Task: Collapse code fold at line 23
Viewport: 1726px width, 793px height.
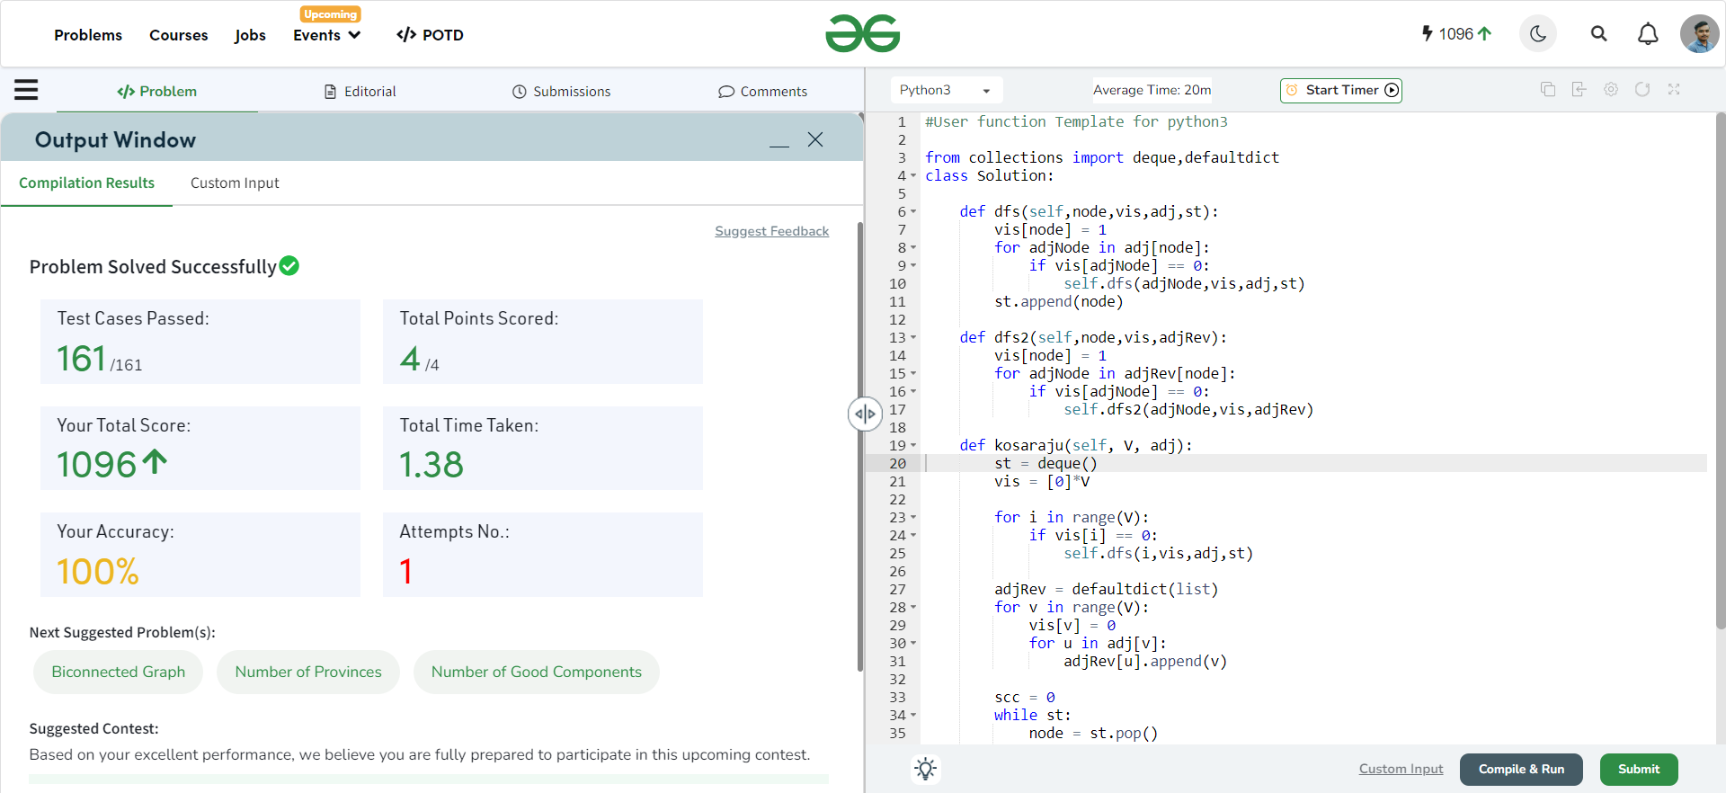Action: tap(913, 517)
